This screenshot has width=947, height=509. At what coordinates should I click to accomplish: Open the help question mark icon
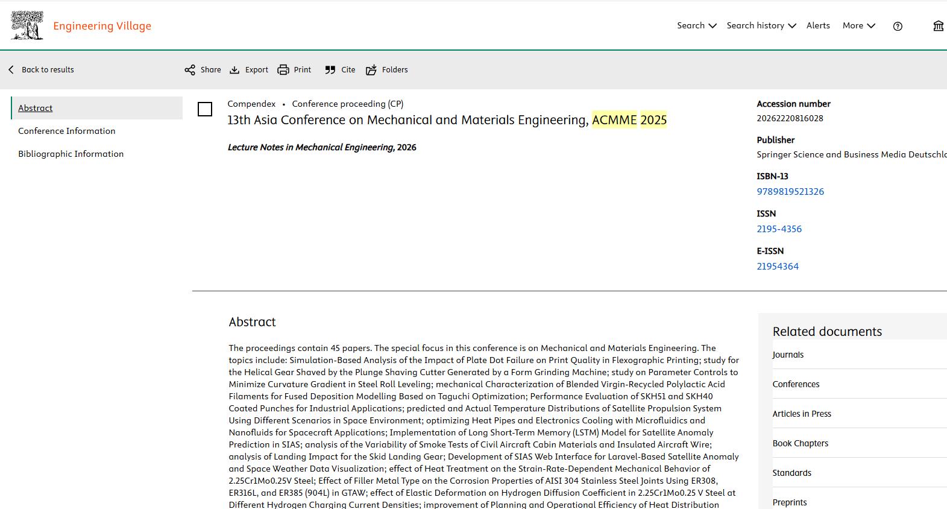(x=898, y=26)
